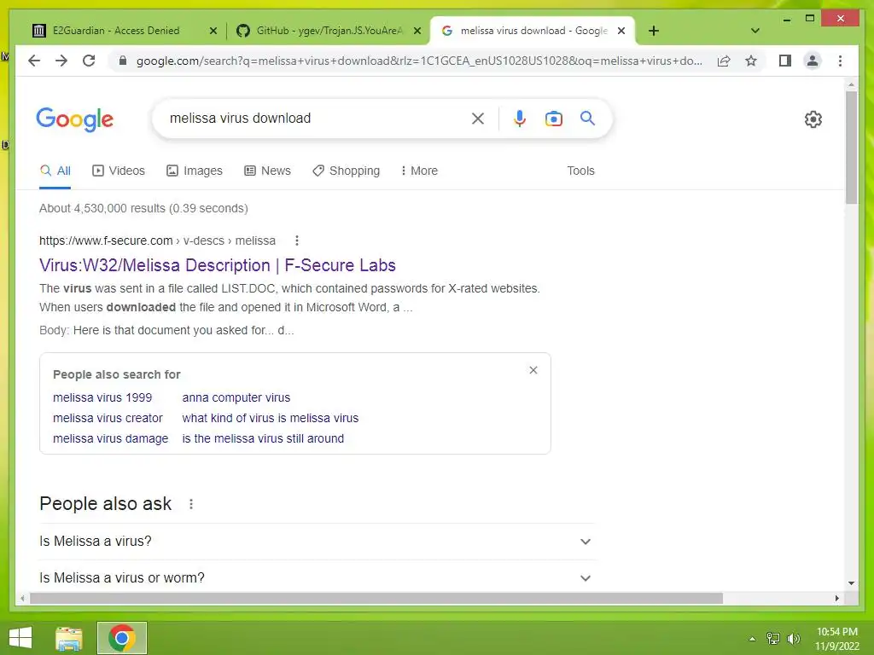Clear the search box with the X
This screenshot has width=874, height=655.
(x=478, y=118)
